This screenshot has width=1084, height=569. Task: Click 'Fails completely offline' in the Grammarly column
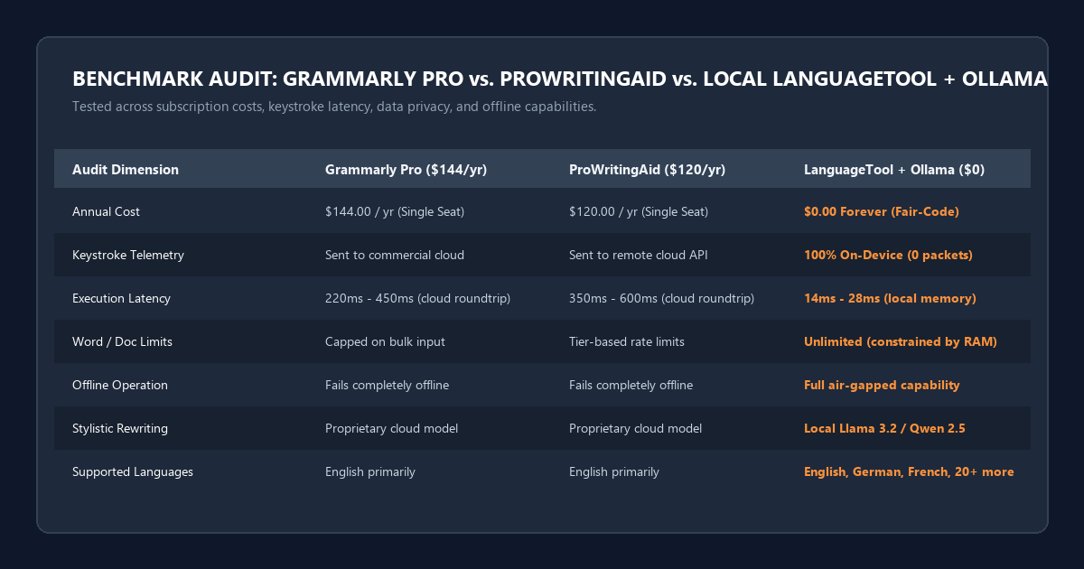(x=387, y=385)
